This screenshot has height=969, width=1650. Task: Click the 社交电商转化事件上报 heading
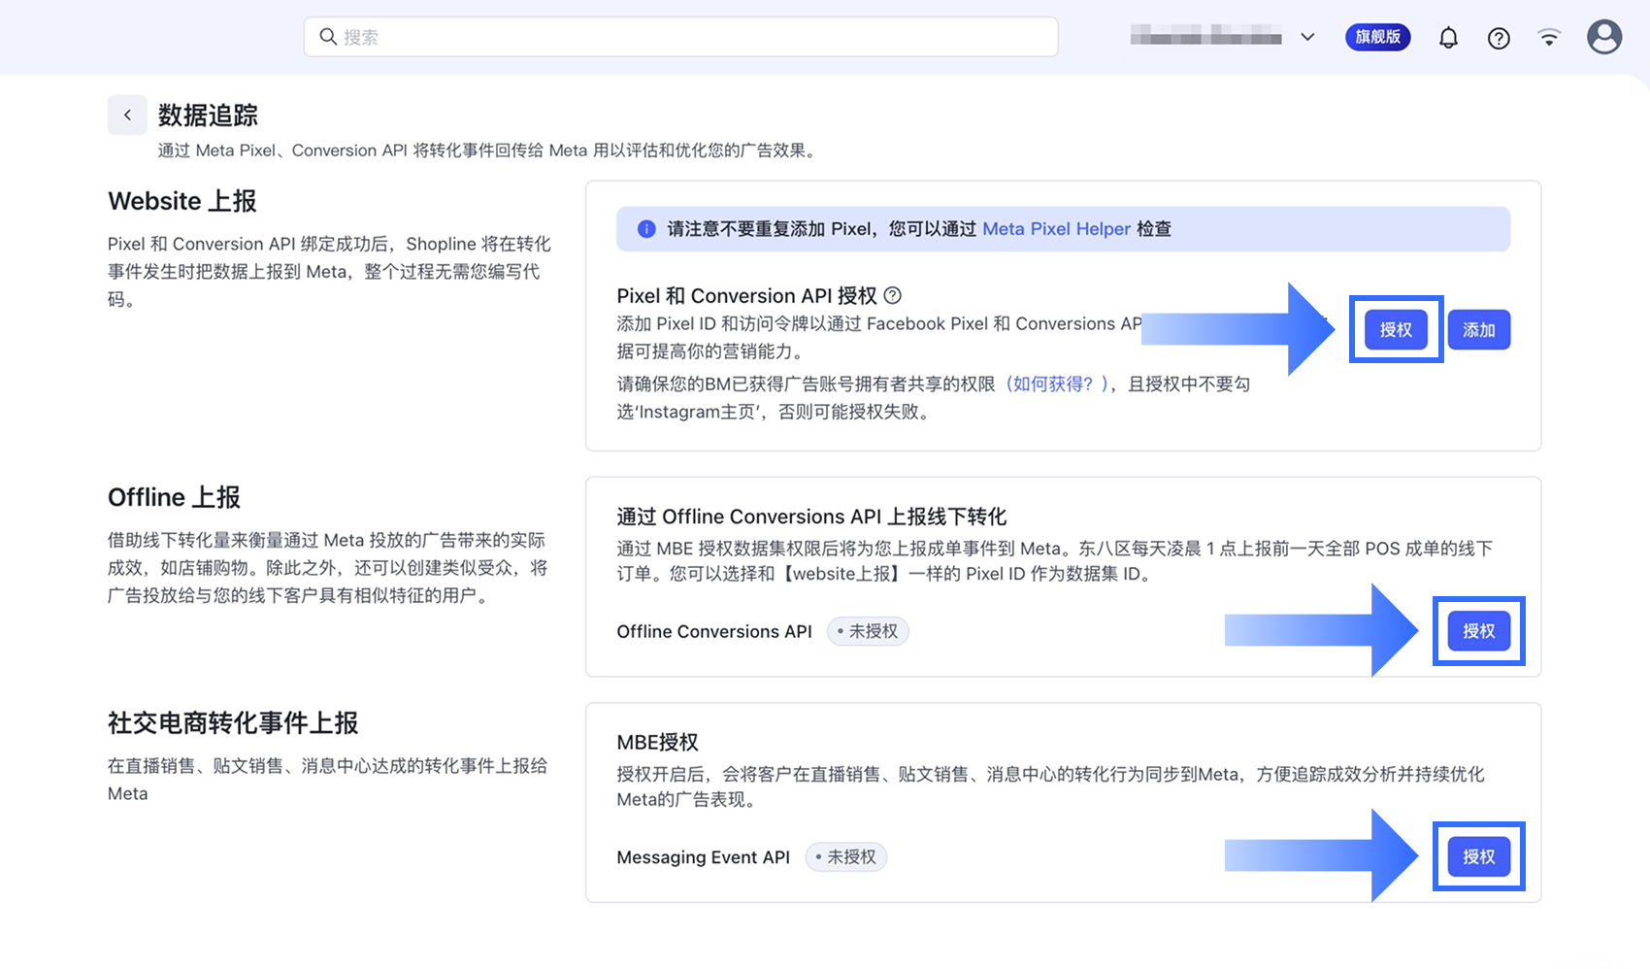(x=233, y=723)
